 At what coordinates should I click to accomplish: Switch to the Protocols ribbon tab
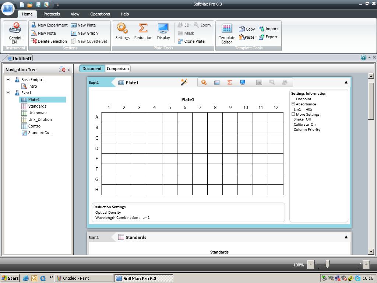pyautogui.click(x=52, y=14)
